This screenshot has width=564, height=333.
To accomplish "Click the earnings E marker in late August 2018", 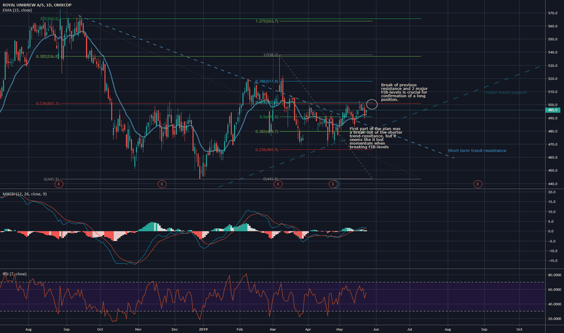I will [x=59, y=184].
